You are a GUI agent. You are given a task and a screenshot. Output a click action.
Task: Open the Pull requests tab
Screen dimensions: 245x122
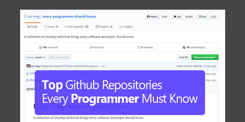pos(77,27)
